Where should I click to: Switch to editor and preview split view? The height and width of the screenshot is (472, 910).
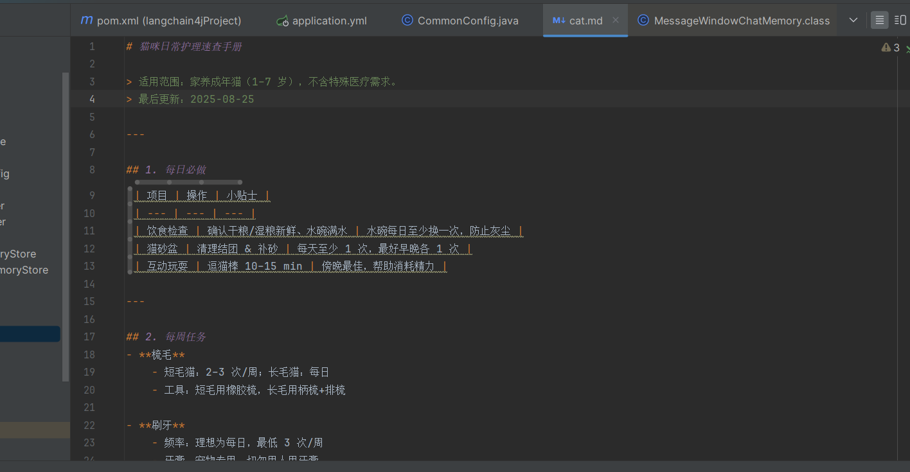pos(900,21)
